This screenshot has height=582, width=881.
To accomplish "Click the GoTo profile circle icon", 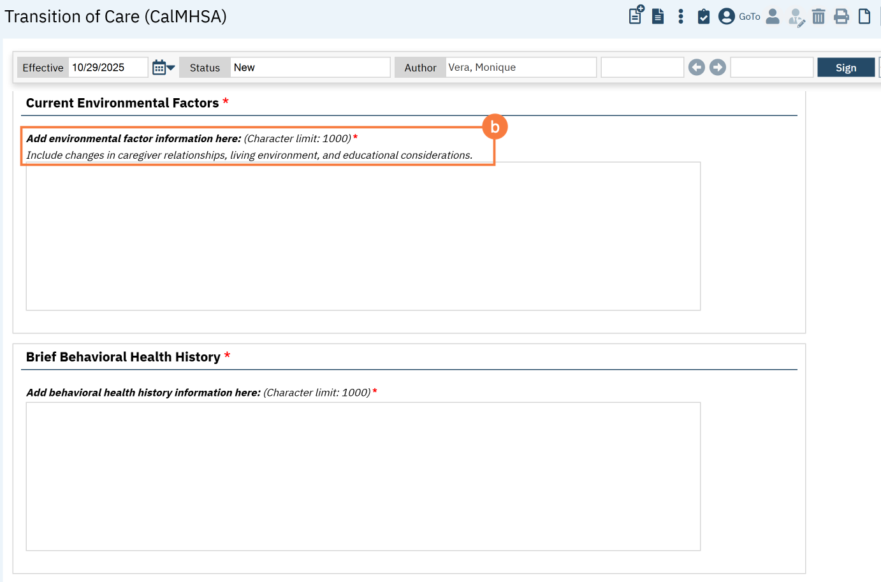I will click(x=727, y=16).
